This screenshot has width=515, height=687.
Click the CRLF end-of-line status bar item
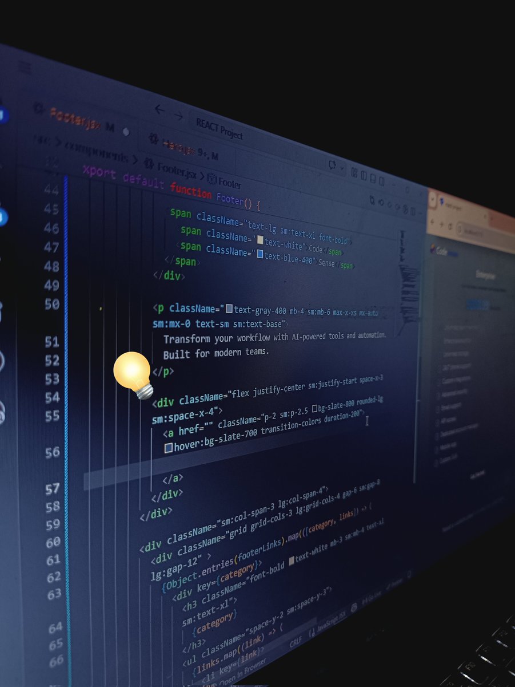point(296,642)
